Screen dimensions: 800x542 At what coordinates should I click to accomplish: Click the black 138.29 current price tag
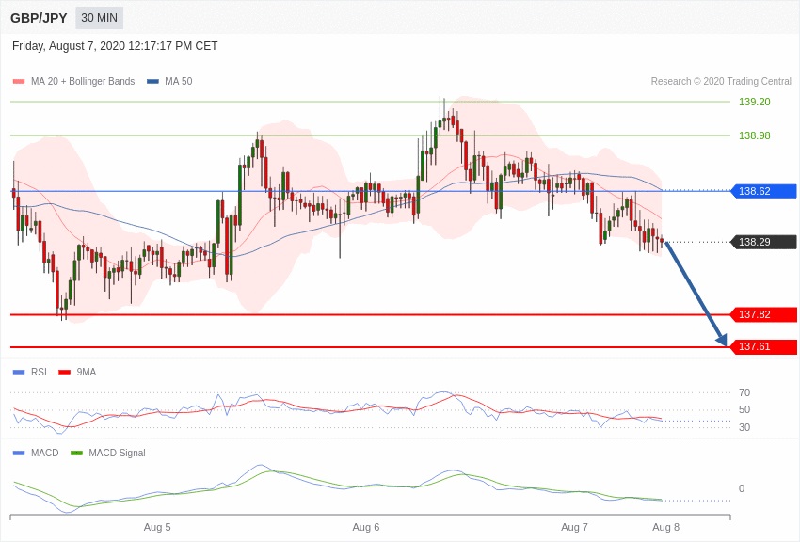[x=764, y=242]
